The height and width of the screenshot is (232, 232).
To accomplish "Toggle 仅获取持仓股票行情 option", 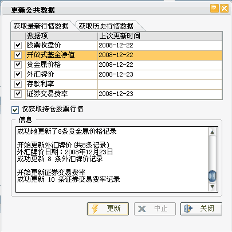I will [15, 110].
